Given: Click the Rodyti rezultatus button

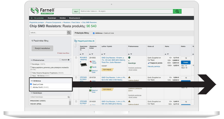Looking at the screenshot, I should tap(42, 48).
